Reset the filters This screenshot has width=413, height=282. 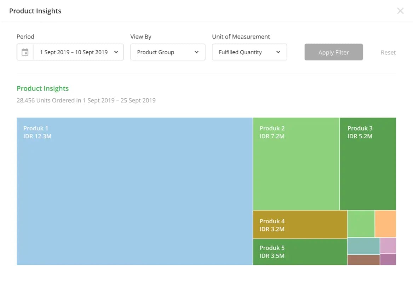click(388, 52)
